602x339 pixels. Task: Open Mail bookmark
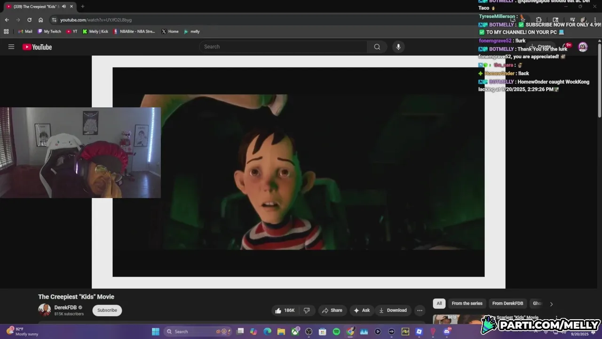[x=25, y=32]
